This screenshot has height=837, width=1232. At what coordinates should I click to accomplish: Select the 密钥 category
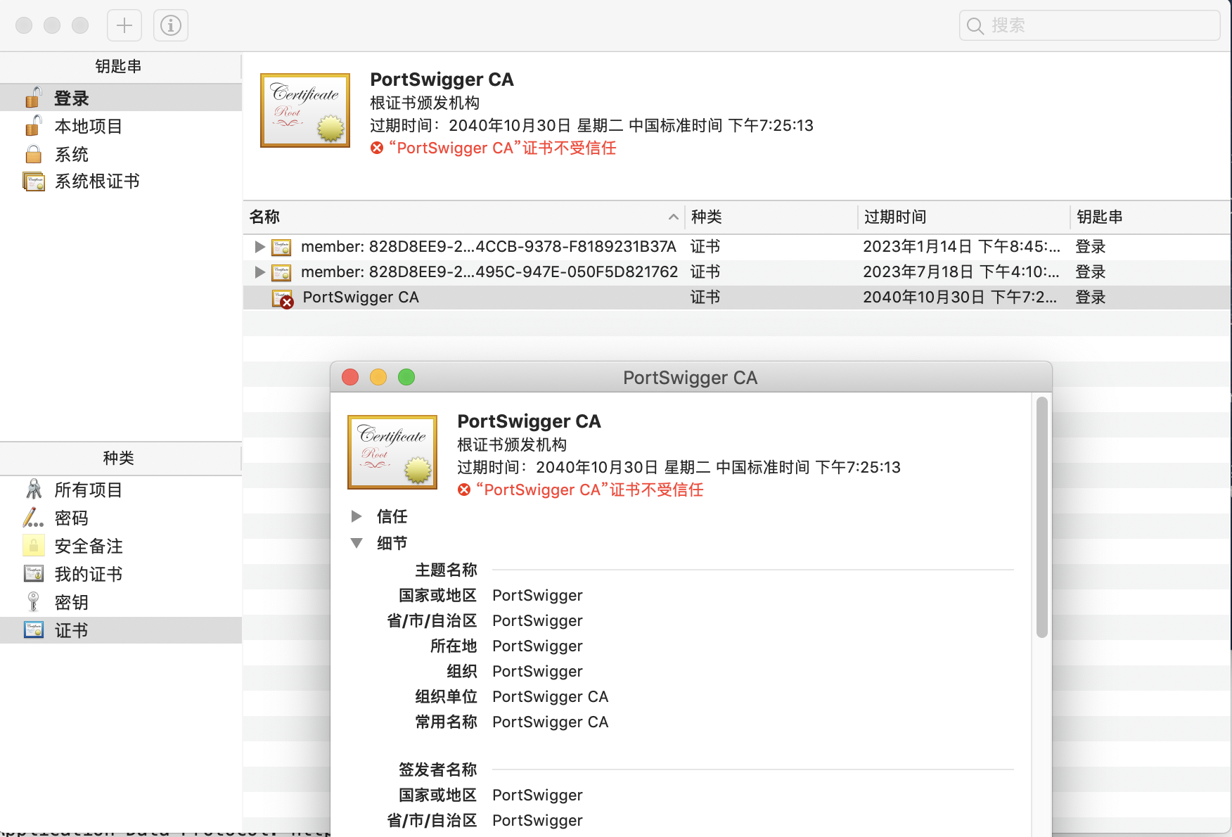[71, 603]
